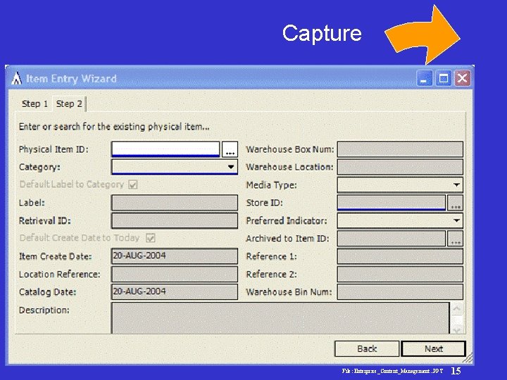Screen dimensions: 507x380
Task: Click the 'Warehouse Box Num:' label
Action: click(x=289, y=149)
